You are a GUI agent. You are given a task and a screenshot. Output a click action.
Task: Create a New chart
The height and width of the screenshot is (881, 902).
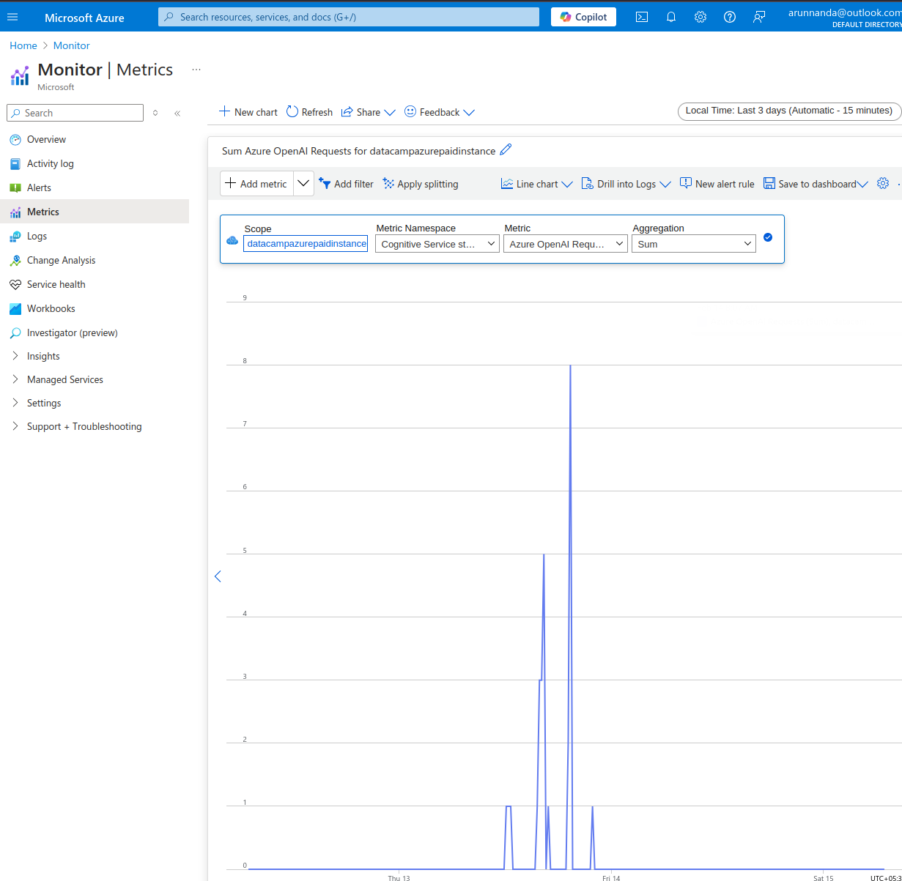(x=248, y=112)
